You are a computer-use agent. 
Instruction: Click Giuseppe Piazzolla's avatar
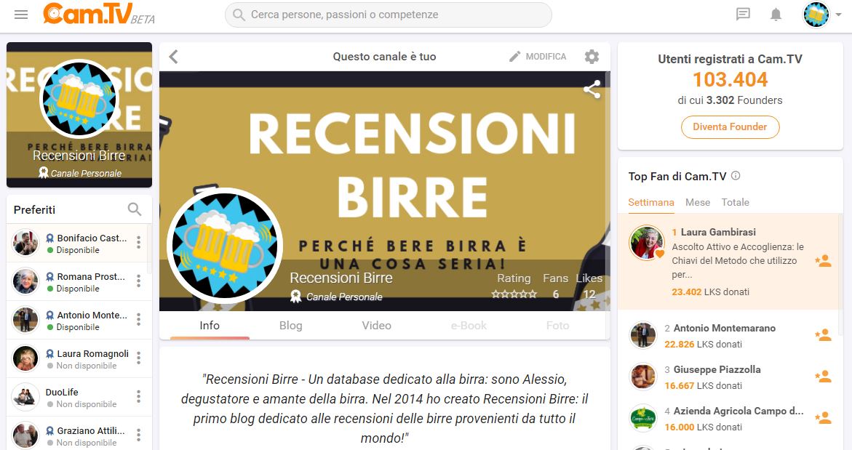[x=642, y=376]
